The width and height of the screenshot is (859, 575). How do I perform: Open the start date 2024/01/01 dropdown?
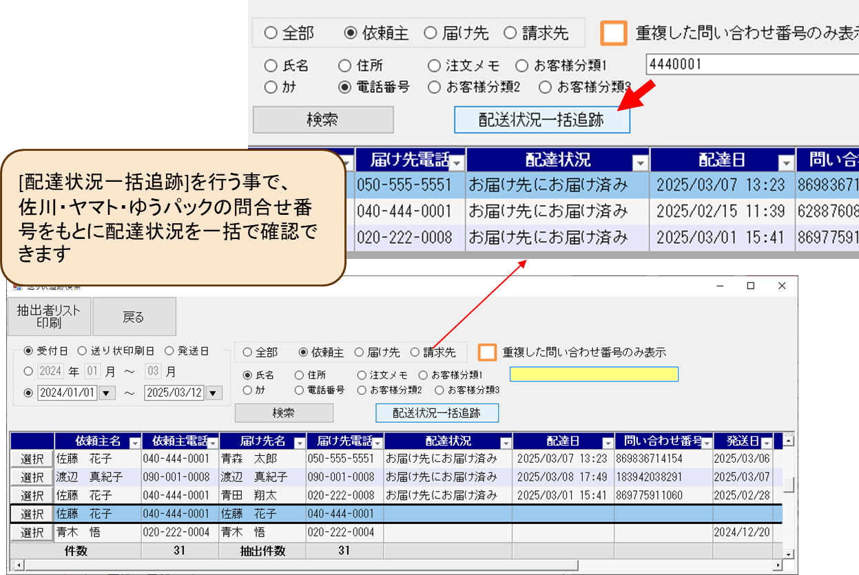(x=107, y=393)
